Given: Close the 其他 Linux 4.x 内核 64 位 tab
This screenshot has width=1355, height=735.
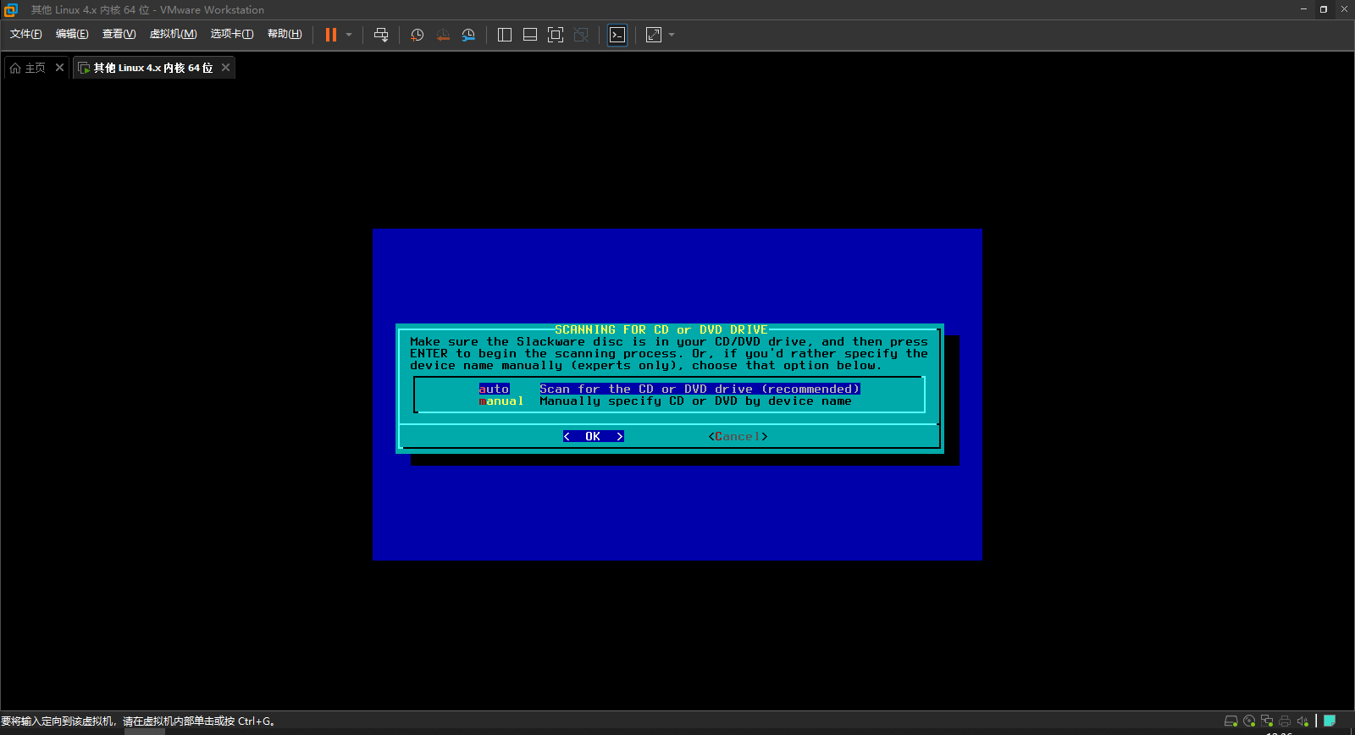Looking at the screenshot, I should tap(225, 68).
